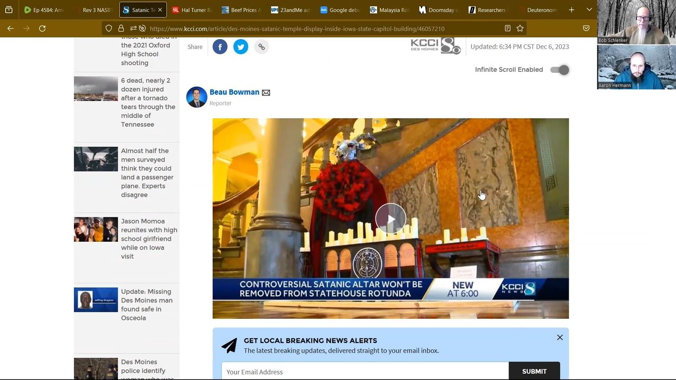676x380 pixels.
Task: Open the recent browsing tab overview button
Action: coord(9,10)
